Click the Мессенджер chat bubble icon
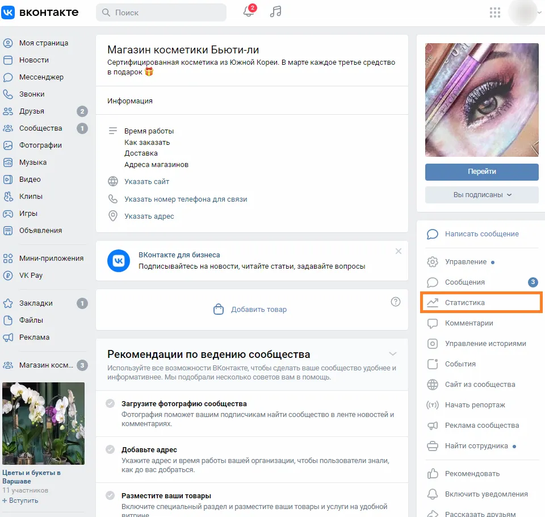The image size is (545, 517). tap(8, 77)
